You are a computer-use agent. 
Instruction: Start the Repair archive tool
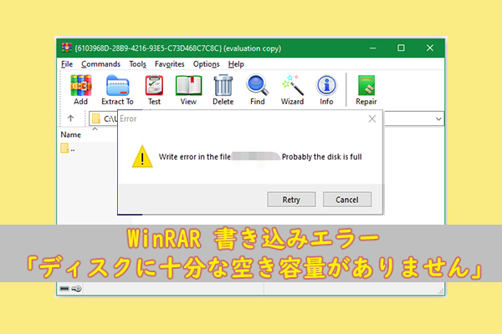[x=366, y=90]
